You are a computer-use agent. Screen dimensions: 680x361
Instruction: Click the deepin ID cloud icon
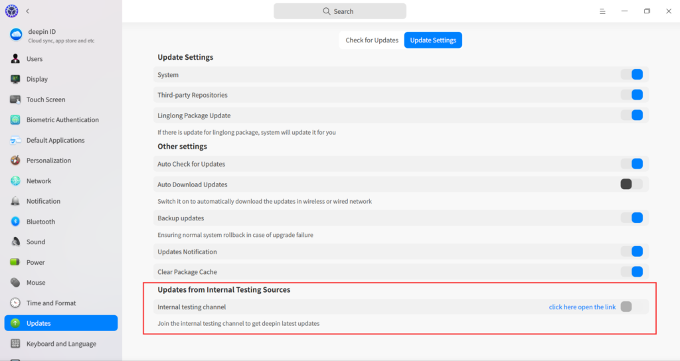[16, 35]
